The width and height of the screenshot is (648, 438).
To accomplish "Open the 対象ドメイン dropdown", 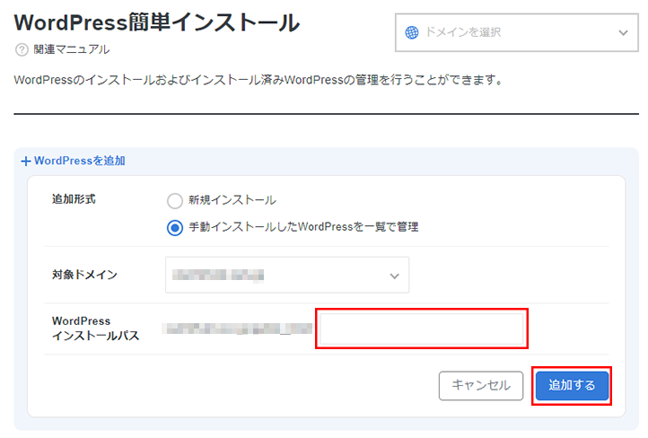I will click(287, 275).
